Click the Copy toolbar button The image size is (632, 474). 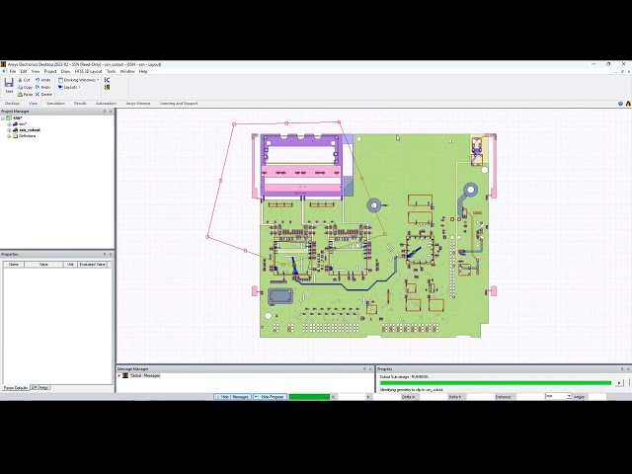(x=25, y=87)
